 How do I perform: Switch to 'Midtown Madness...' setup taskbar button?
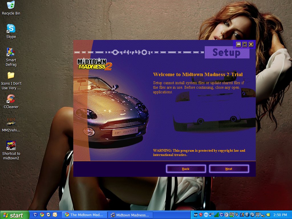(x=131, y=215)
